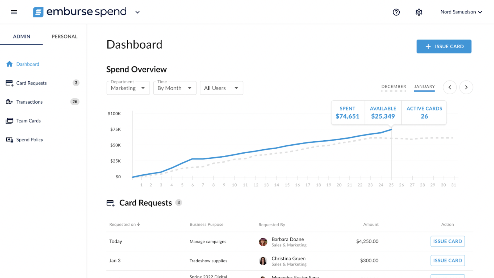Select the Card Requests sidebar icon
The width and height of the screenshot is (494, 278).
(9, 83)
